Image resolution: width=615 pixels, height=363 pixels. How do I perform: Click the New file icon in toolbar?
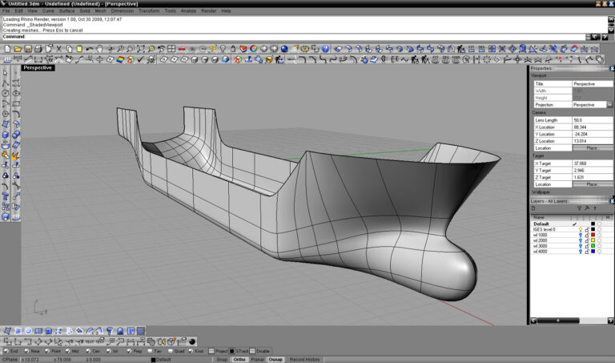(x=7, y=49)
